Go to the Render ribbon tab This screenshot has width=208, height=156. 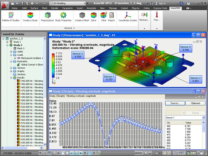pos(55,8)
